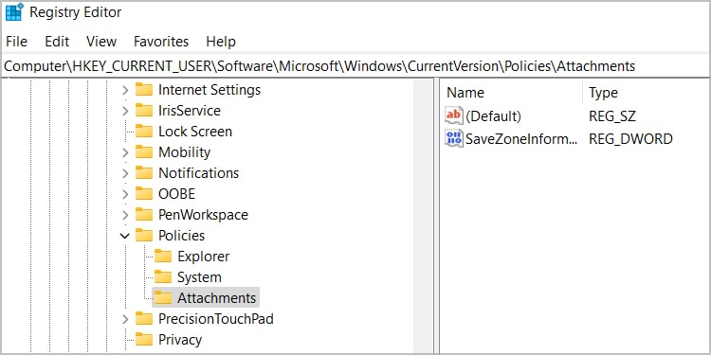Open the Favorites menu
711x355 pixels.
coord(161,42)
